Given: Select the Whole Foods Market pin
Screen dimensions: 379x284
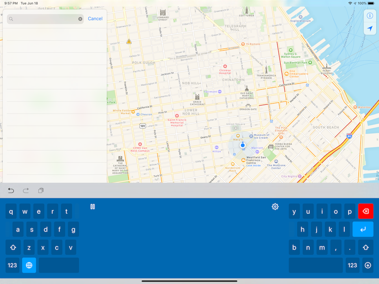Looking at the screenshot, I should click(133, 112).
